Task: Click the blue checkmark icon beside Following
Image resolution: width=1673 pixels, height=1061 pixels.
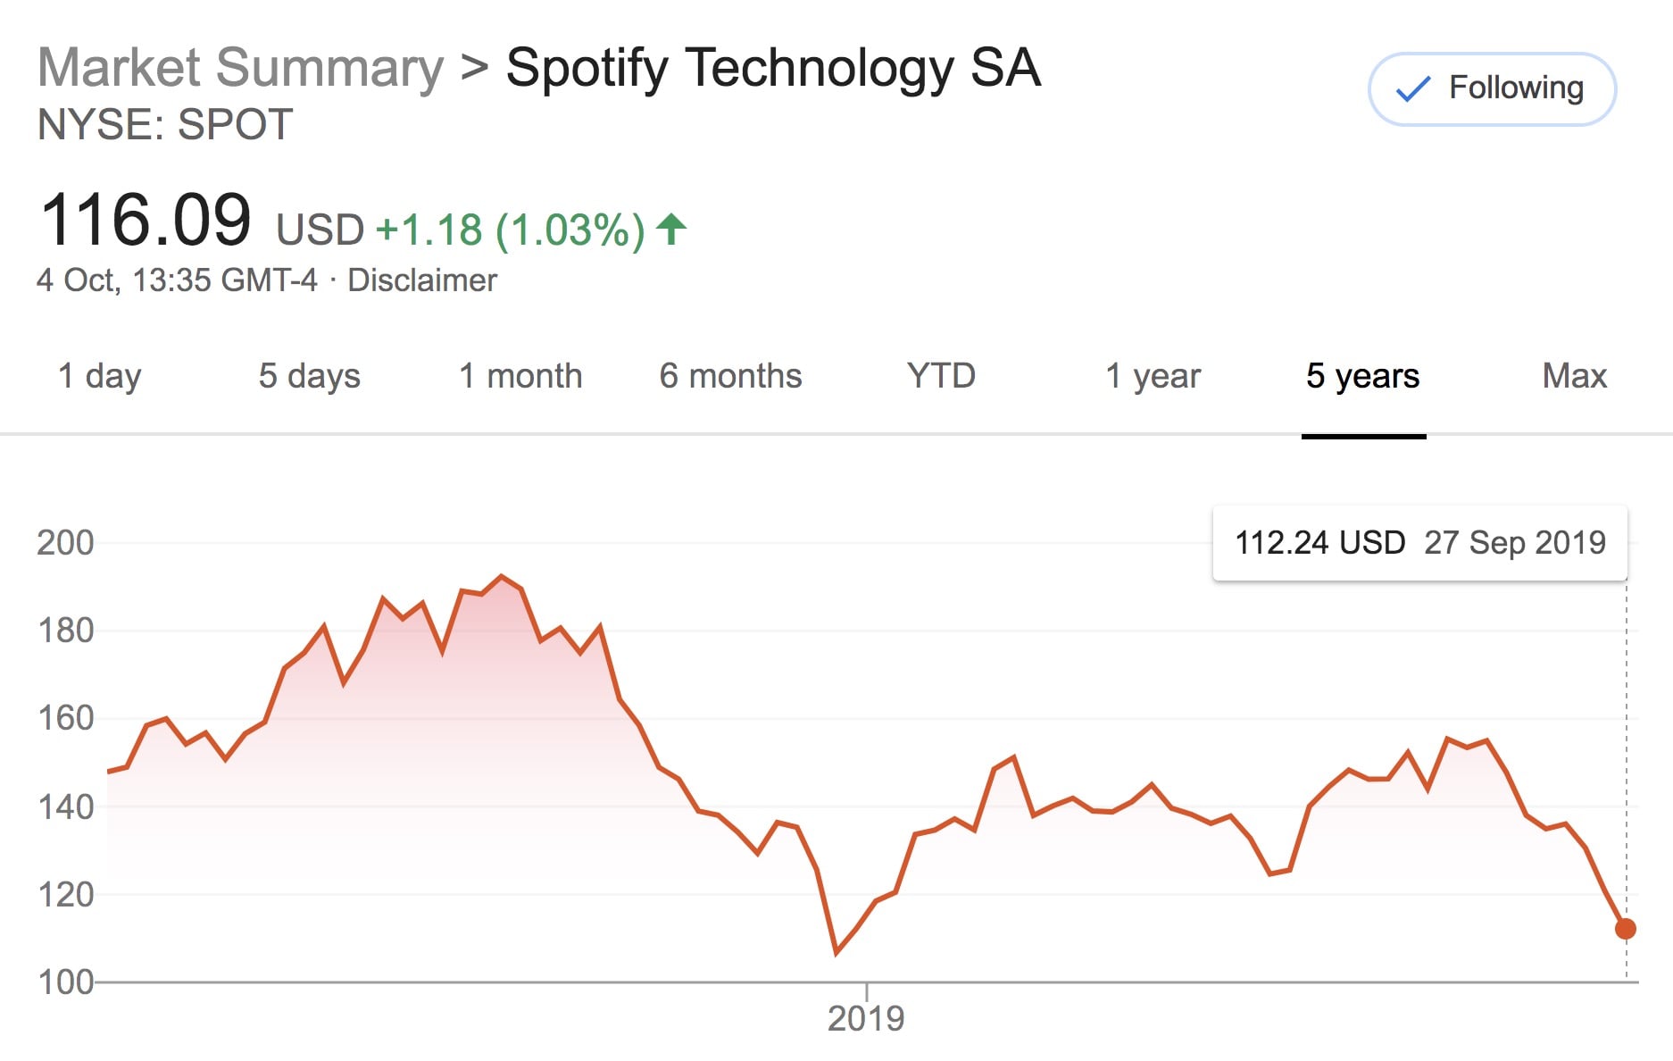Action: pos(1413,88)
